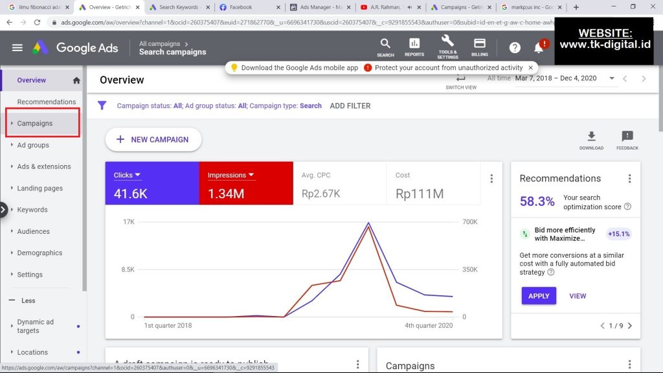Click the Help question mark icon
This screenshot has width=663, height=373.
(x=515, y=48)
